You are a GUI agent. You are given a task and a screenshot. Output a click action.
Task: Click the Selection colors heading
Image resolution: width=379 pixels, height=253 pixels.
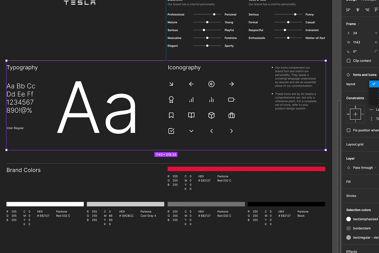[x=358, y=210]
